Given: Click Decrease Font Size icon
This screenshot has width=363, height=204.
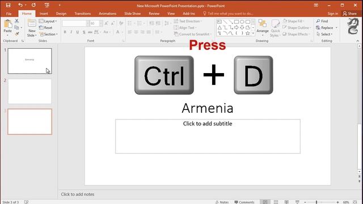Looking at the screenshot, I should tap(113, 23).
